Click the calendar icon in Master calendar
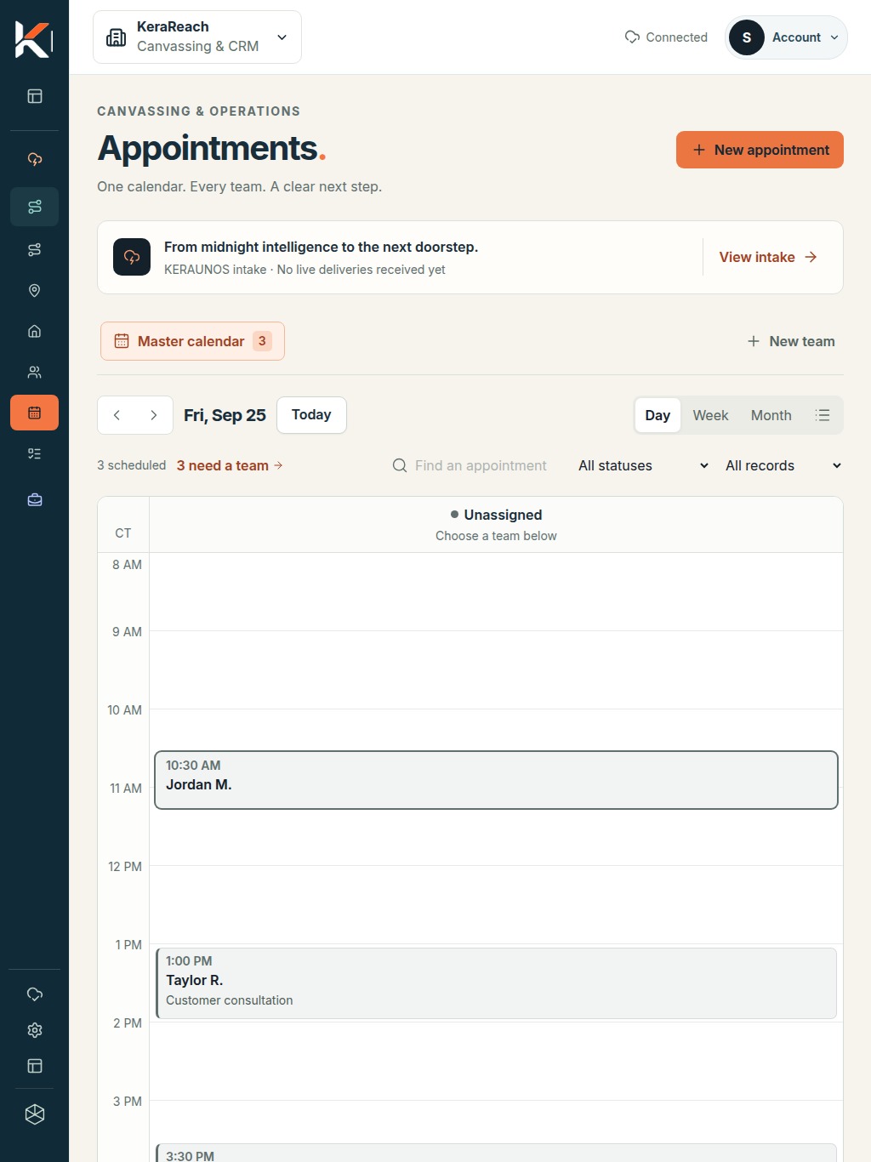Image resolution: width=871 pixels, height=1162 pixels. point(122,341)
